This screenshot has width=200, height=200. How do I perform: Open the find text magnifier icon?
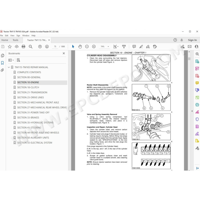click(x=31, y=47)
